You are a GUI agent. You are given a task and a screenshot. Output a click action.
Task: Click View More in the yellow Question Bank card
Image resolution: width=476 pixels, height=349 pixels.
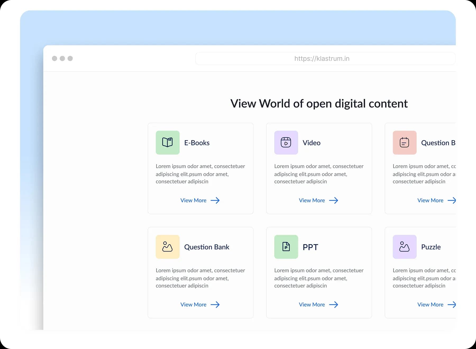(200, 305)
